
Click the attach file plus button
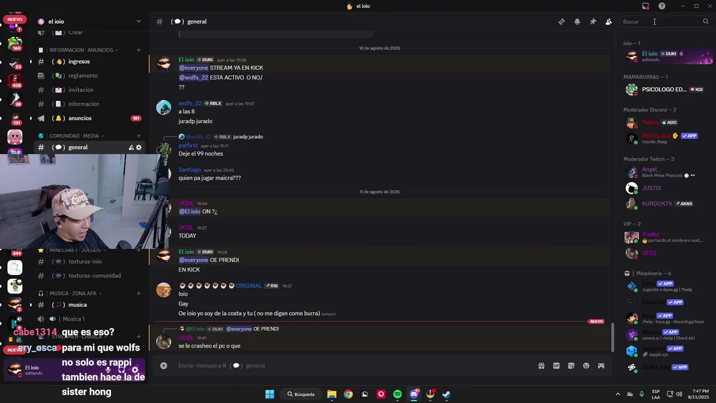(x=163, y=365)
